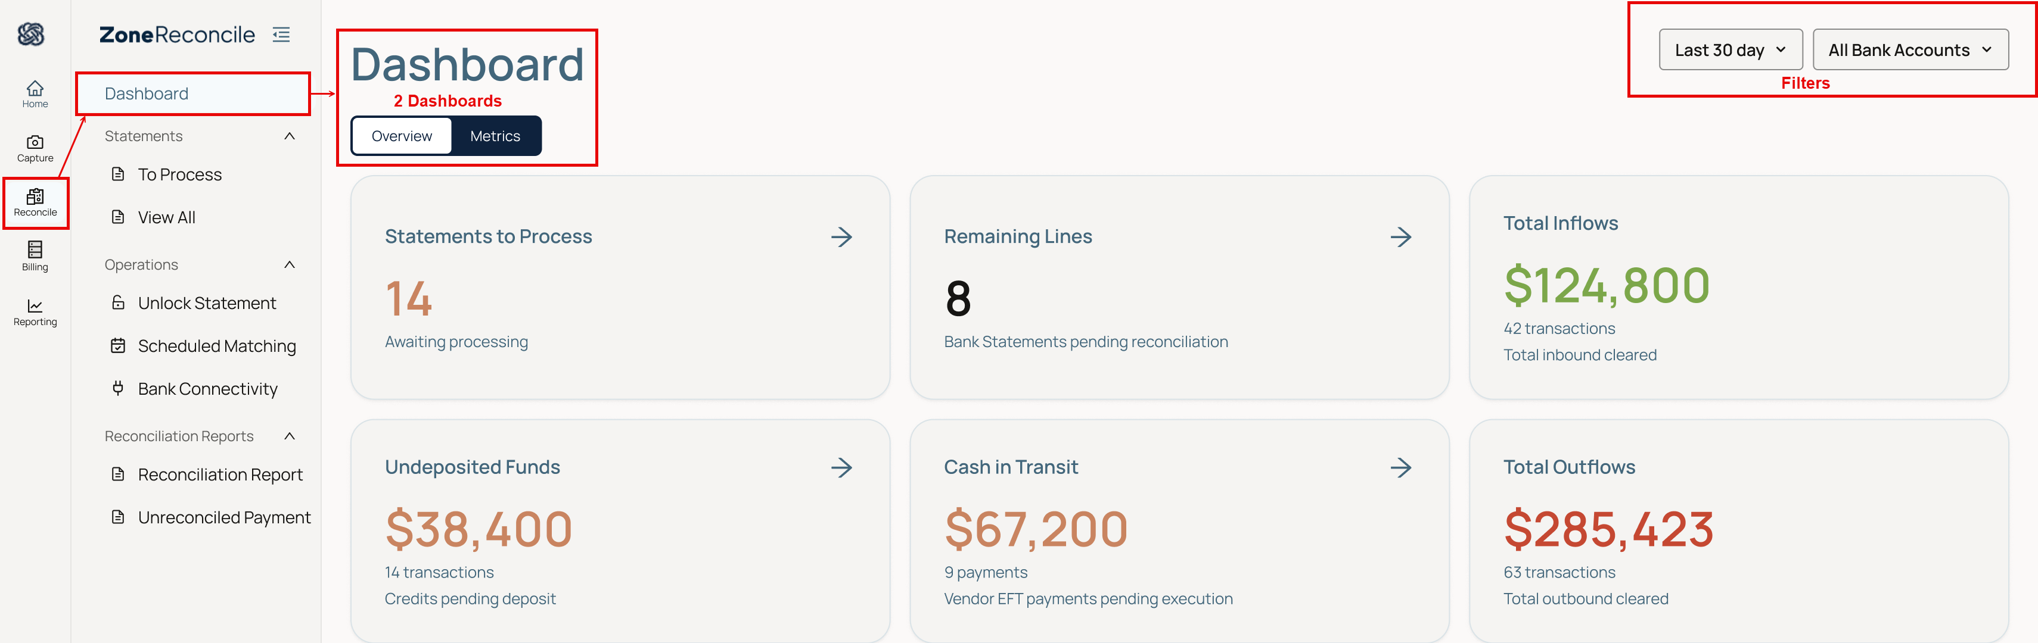Open To Process under Statements
The height and width of the screenshot is (643, 2038).
[x=179, y=175]
